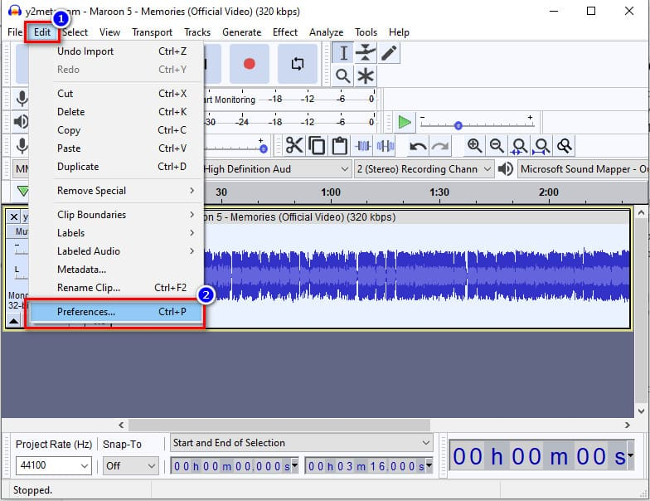This screenshot has width=650, height=501.
Task: Activate the Multi-tool asterisk icon
Action: (x=366, y=76)
